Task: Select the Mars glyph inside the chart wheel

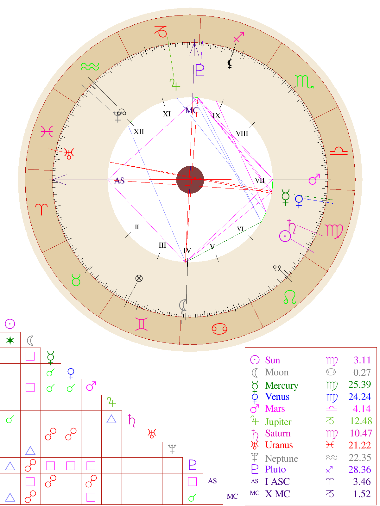Action: pos(314,179)
